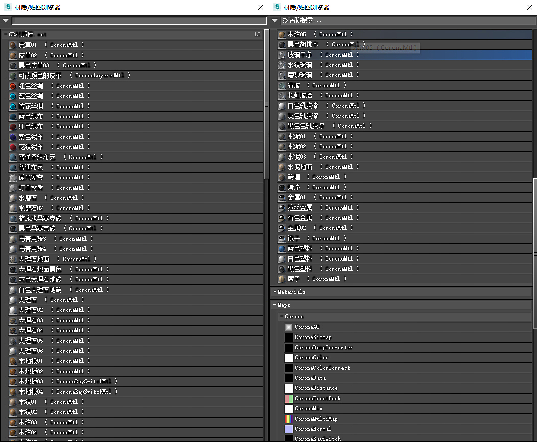This screenshot has width=537, height=442.
Task: Select the 白色乳胶漆 material row
Action: click(x=405, y=106)
